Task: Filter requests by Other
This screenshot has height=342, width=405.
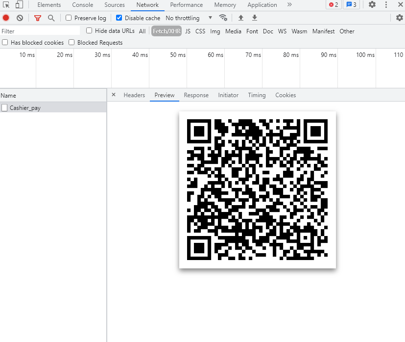Action: 347,31
